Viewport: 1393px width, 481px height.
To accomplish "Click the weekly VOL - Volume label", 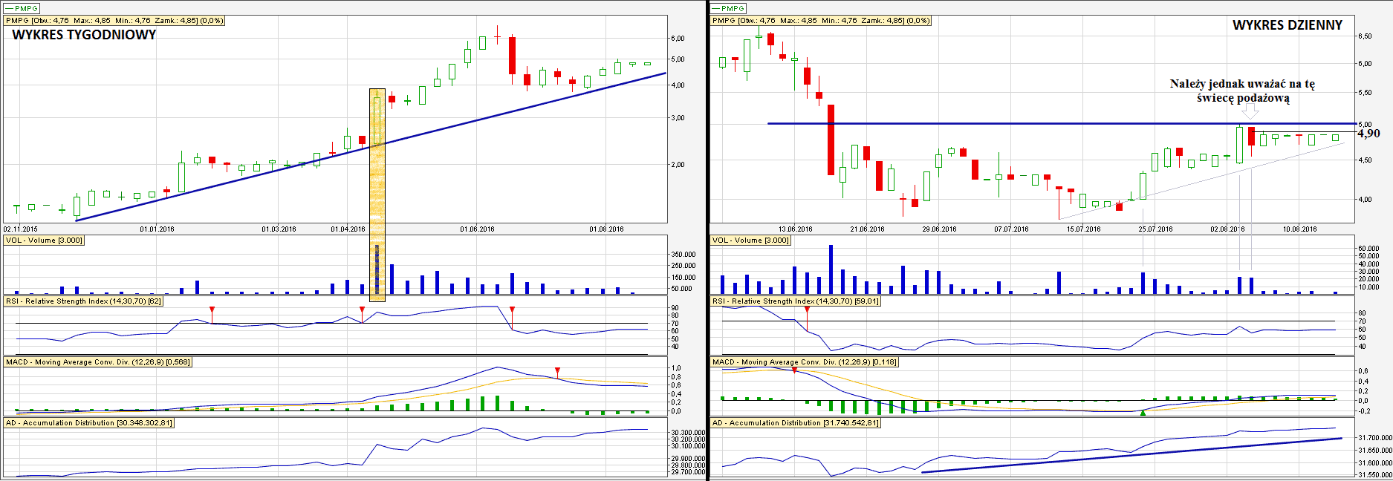I will tap(44, 240).
